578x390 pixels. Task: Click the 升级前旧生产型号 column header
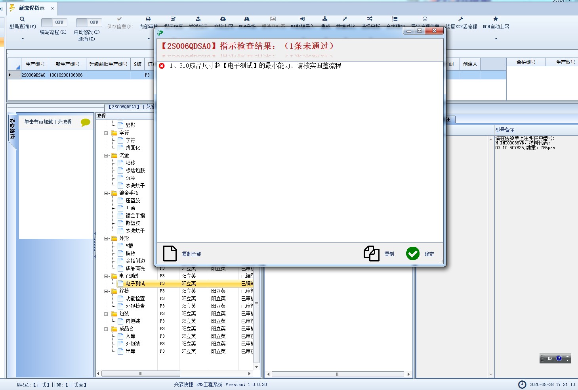click(x=109, y=64)
